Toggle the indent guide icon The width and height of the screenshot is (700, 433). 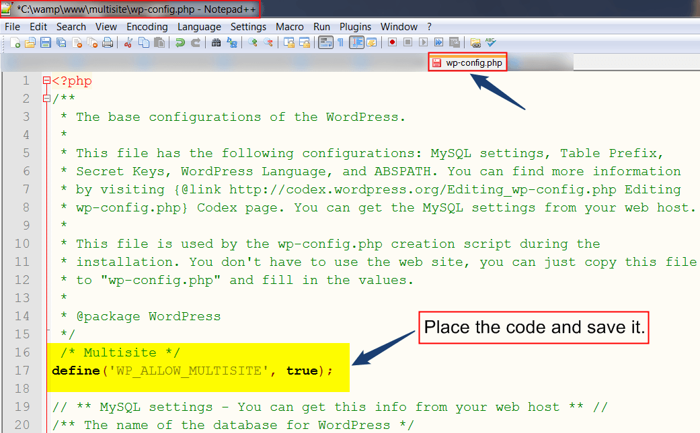pyautogui.click(x=356, y=43)
